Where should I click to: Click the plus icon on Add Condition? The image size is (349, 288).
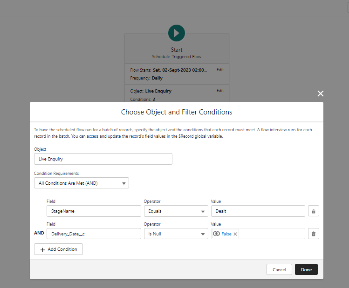coord(43,249)
